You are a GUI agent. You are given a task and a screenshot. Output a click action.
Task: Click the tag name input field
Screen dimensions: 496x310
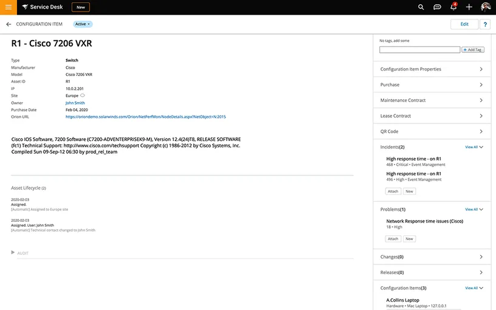tap(419, 50)
